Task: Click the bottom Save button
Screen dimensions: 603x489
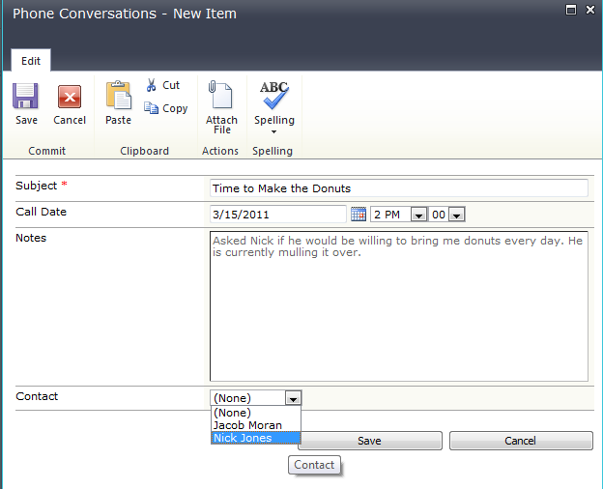Action: (370, 441)
